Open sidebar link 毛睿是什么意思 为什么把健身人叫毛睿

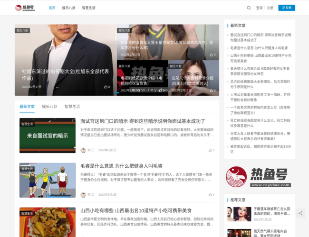(259, 48)
